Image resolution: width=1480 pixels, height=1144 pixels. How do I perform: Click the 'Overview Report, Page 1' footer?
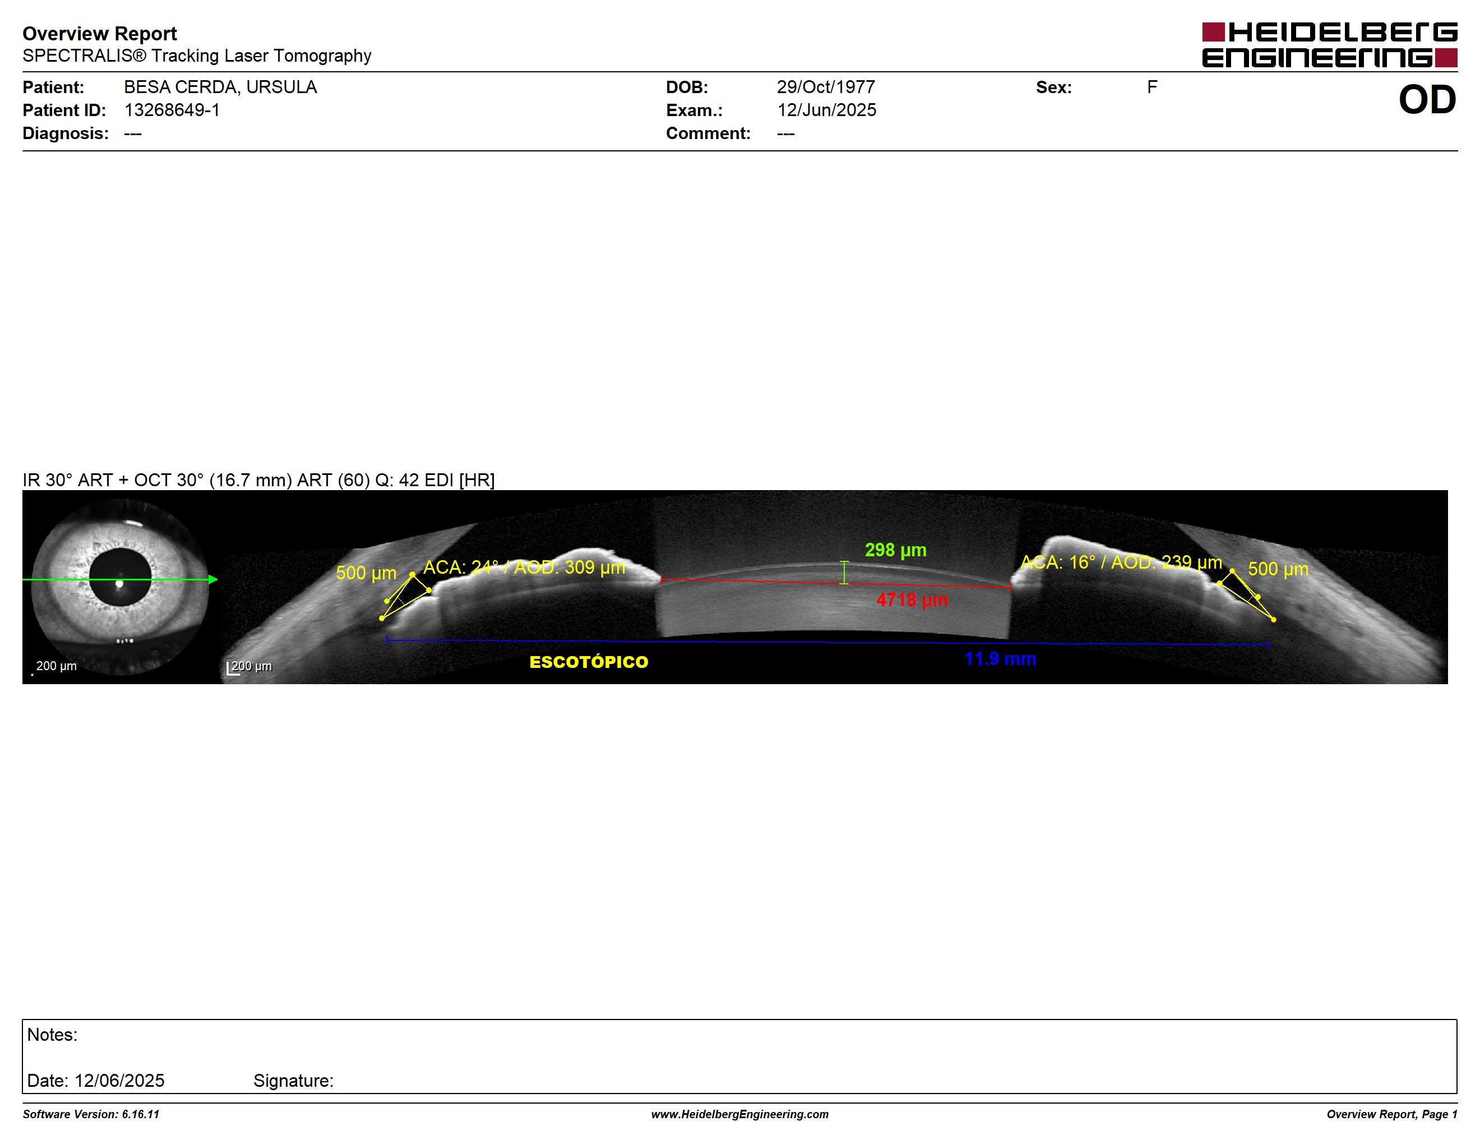coord(1392,1114)
